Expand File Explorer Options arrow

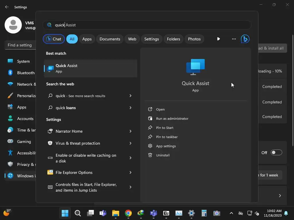pyautogui.click(x=130, y=172)
